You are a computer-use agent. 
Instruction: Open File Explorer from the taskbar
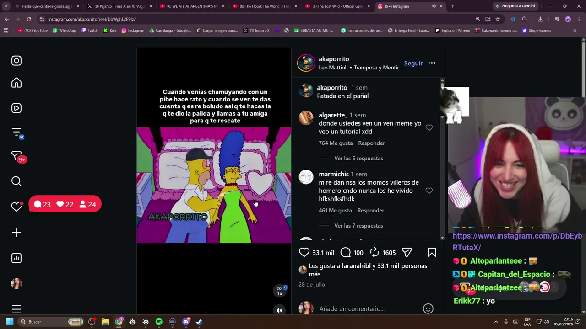tap(105, 322)
